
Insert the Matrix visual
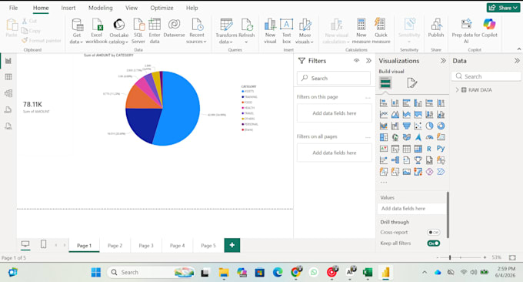tap(418, 149)
